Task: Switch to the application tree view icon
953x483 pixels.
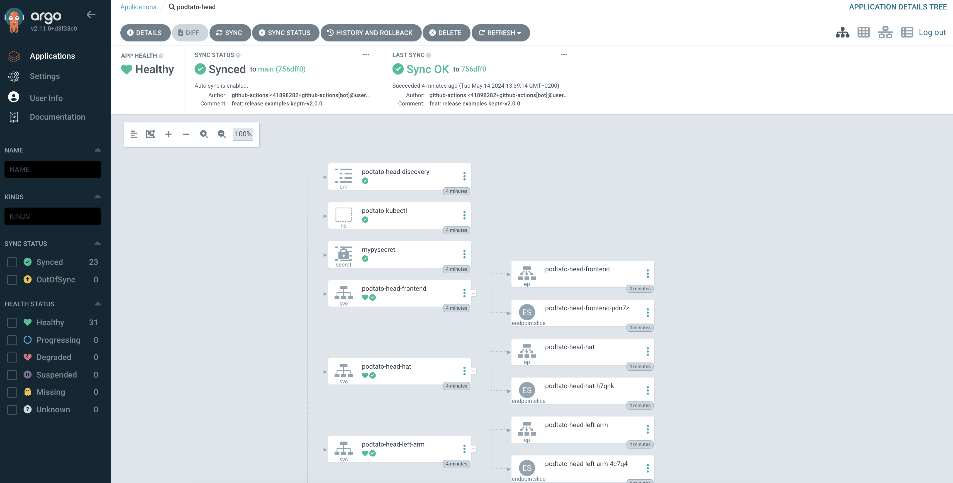Action: (x=842, y=33)
